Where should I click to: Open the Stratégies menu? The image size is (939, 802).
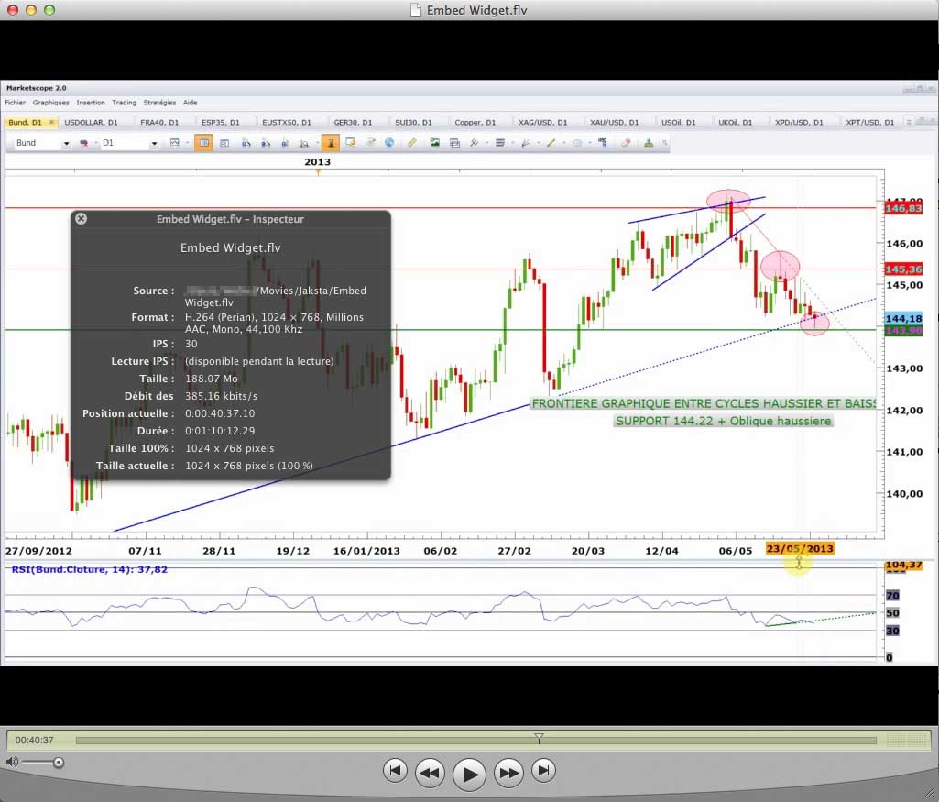[x=159, y=103]
